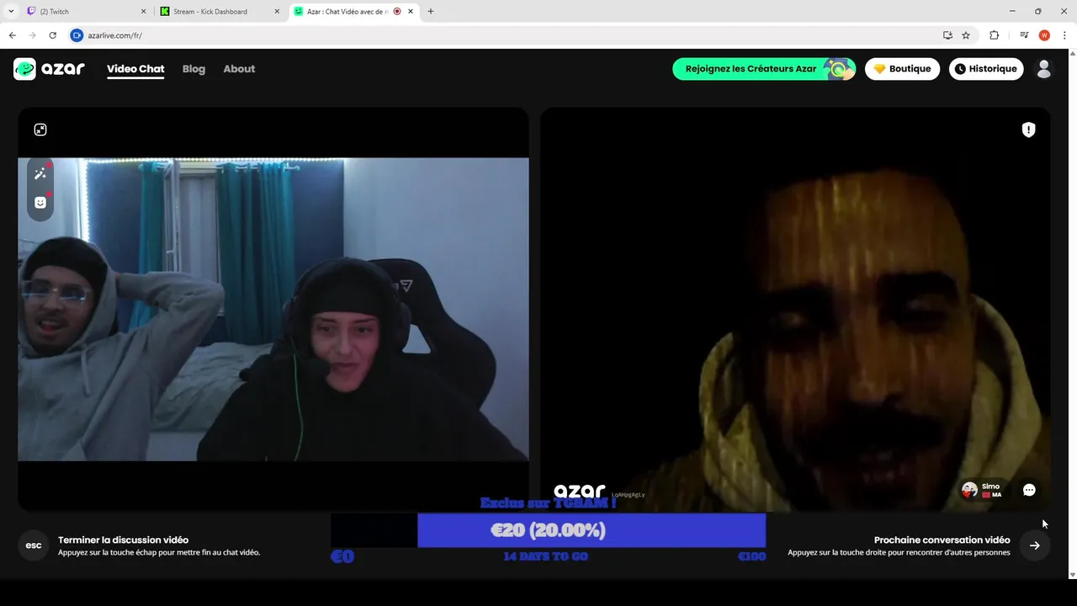This screenshot has height=606, width=1077.
Task: Click the €20 (20.00%) donation progress bar
Action: click(x=548, y=530)
